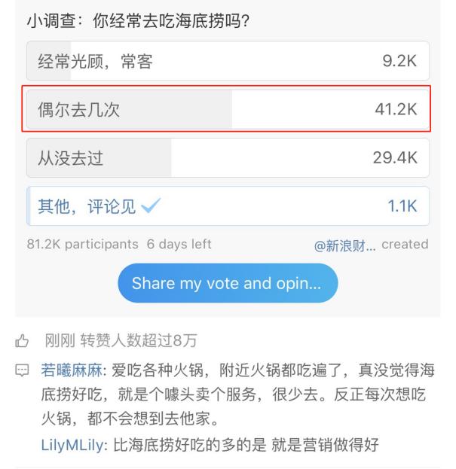Click the 29.4K vote count
The width and height of the screenshot is (456, 469).
click(395, 158)
